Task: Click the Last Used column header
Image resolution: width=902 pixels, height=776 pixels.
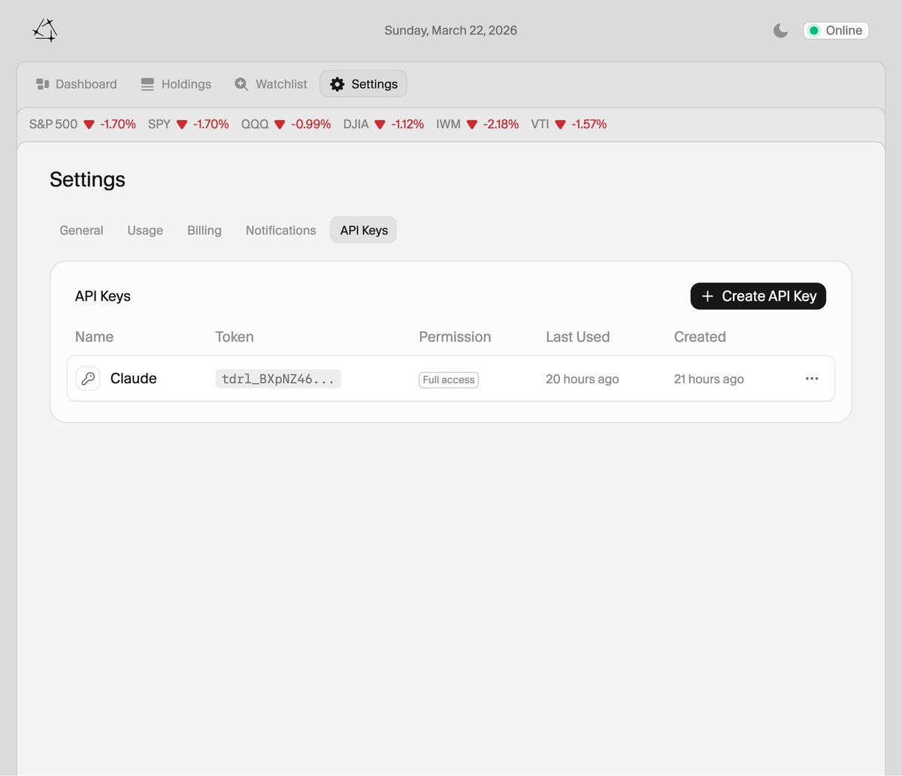Action: pyautogui.click(x=578, y=337)
